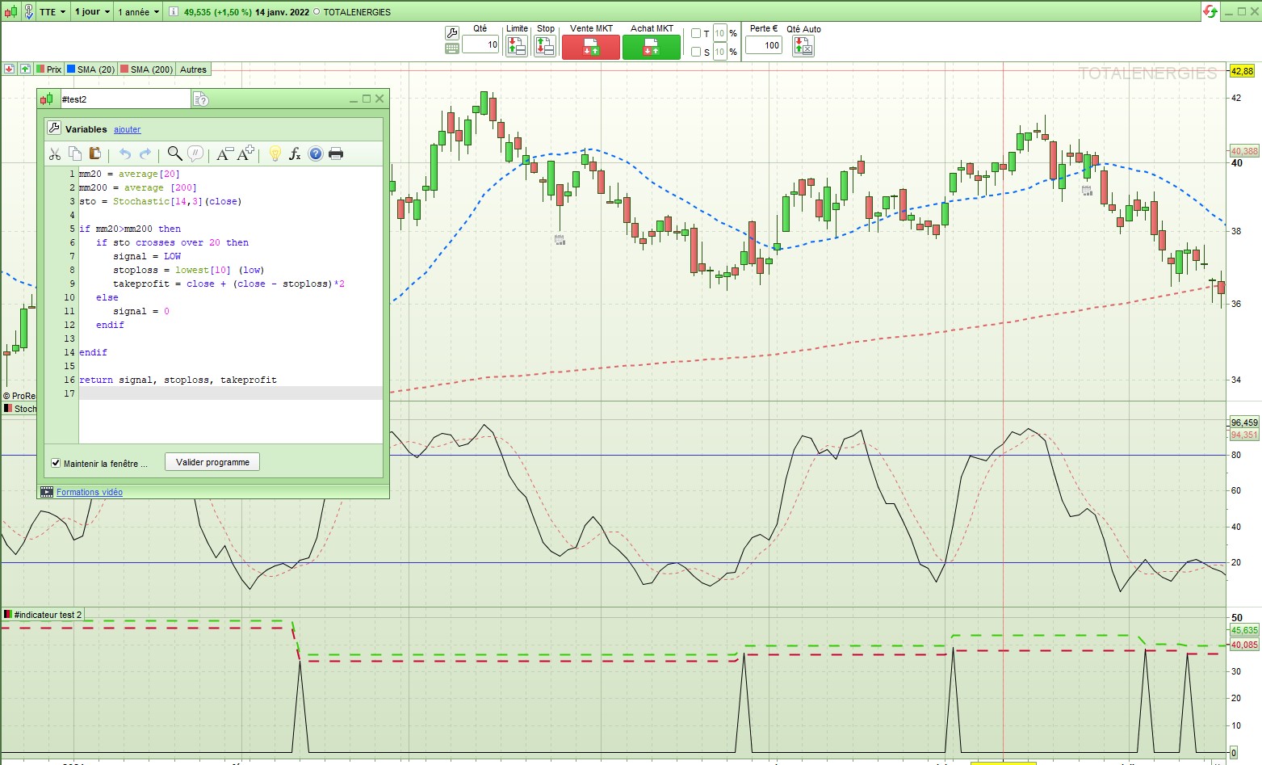Open the TTE ticker dropdown
Viewport: 1262px width, 765px height.
coord(52,12)
